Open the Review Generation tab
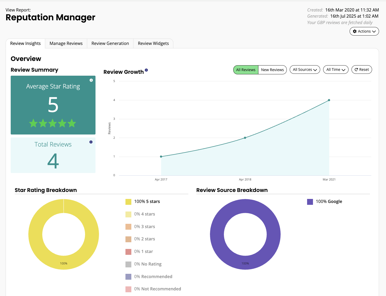386x296 pixels. (110, 43)
